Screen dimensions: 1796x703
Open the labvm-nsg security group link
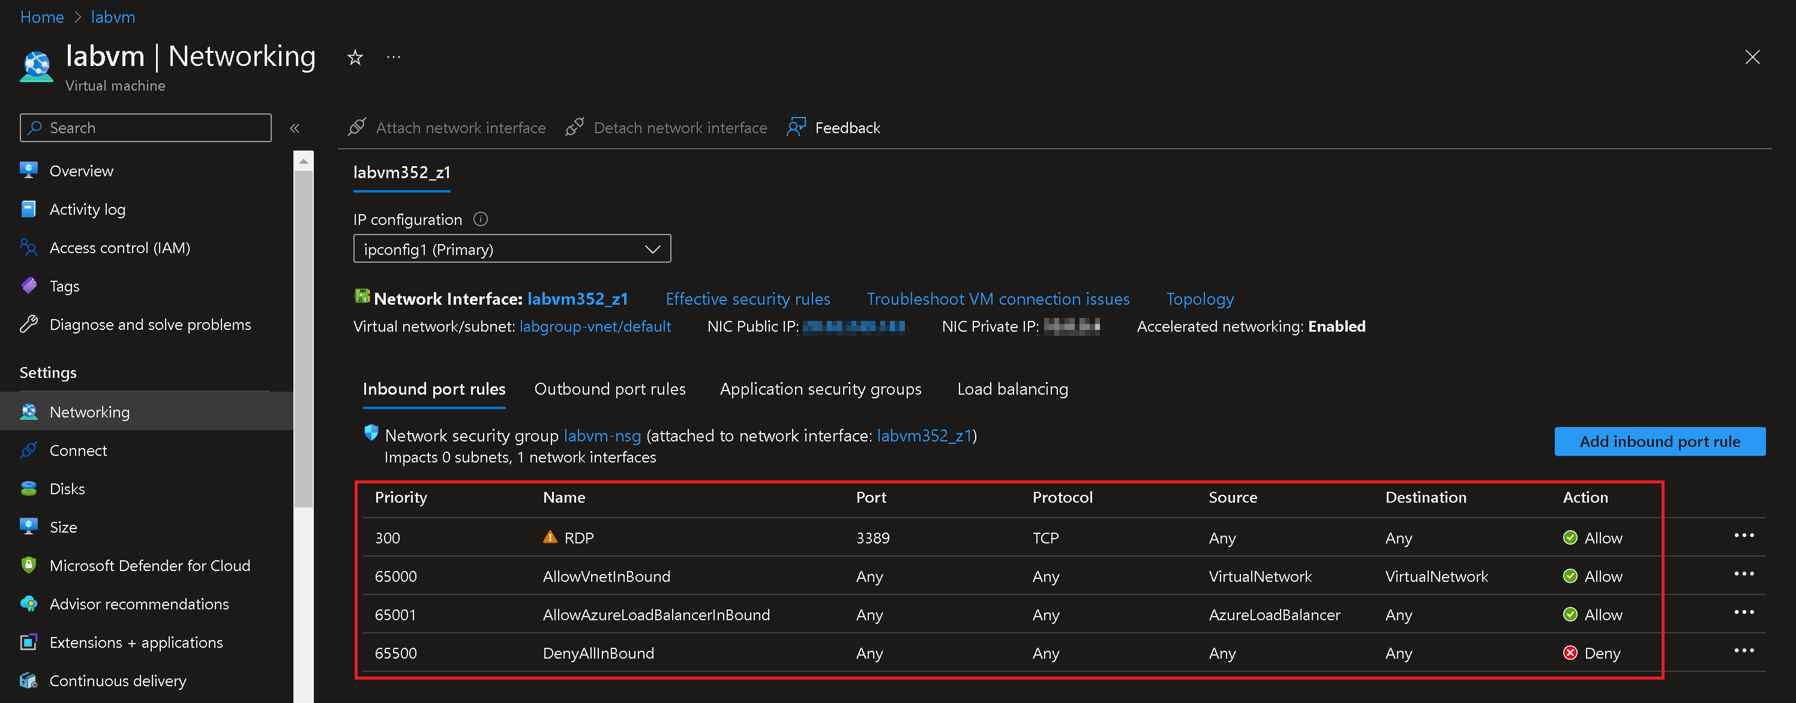click(x=602, y=436)
